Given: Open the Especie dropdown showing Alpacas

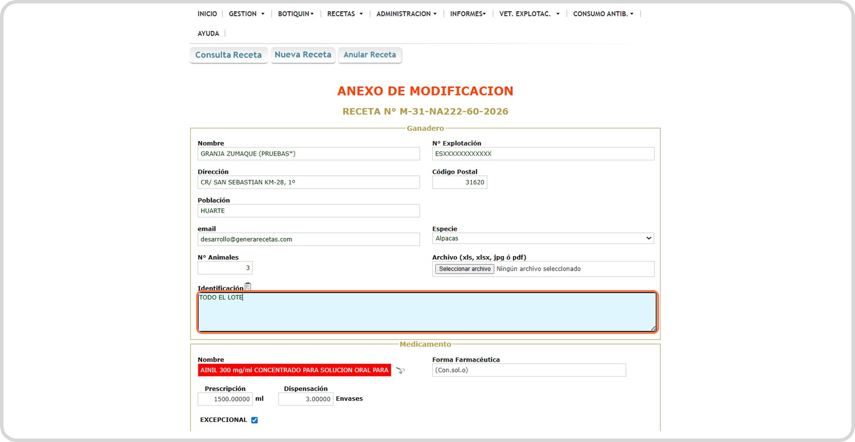Looking at the screenshot, I should [x=543, y=238].
